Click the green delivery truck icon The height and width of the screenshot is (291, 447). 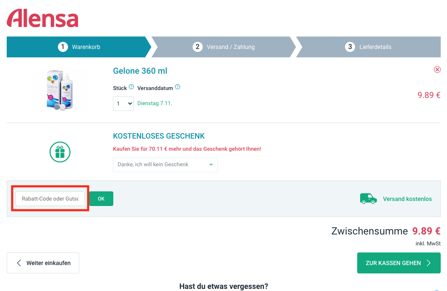[369, 198]
